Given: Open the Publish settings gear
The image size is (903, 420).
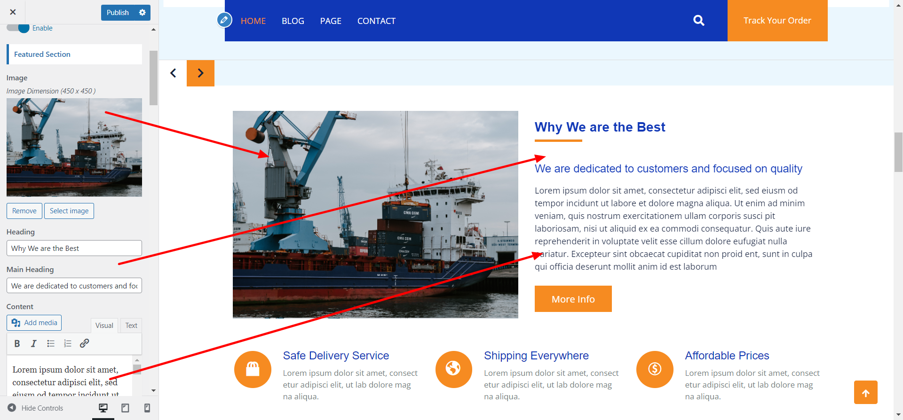Looking at the screenshot, I should (143, 13).
